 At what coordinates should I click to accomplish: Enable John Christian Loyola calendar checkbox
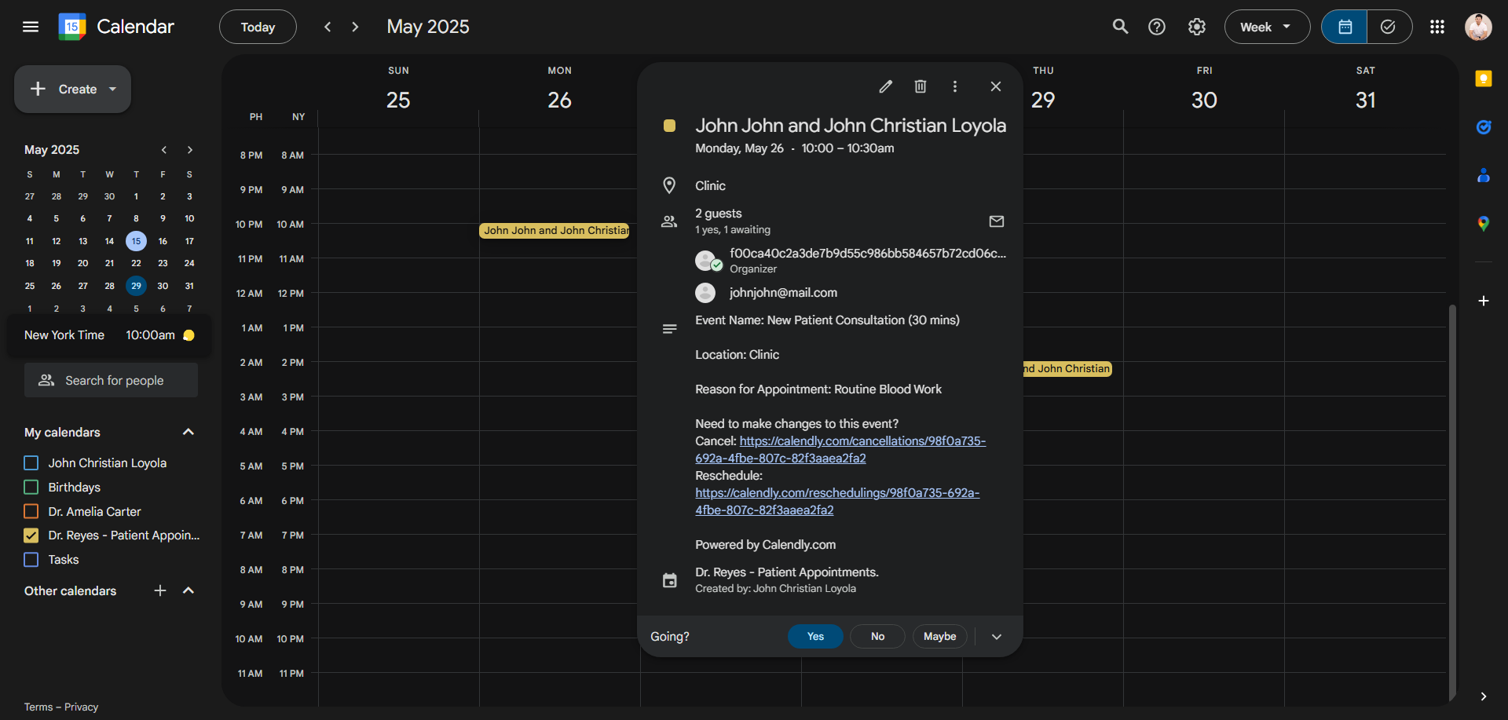pos(31,463)
